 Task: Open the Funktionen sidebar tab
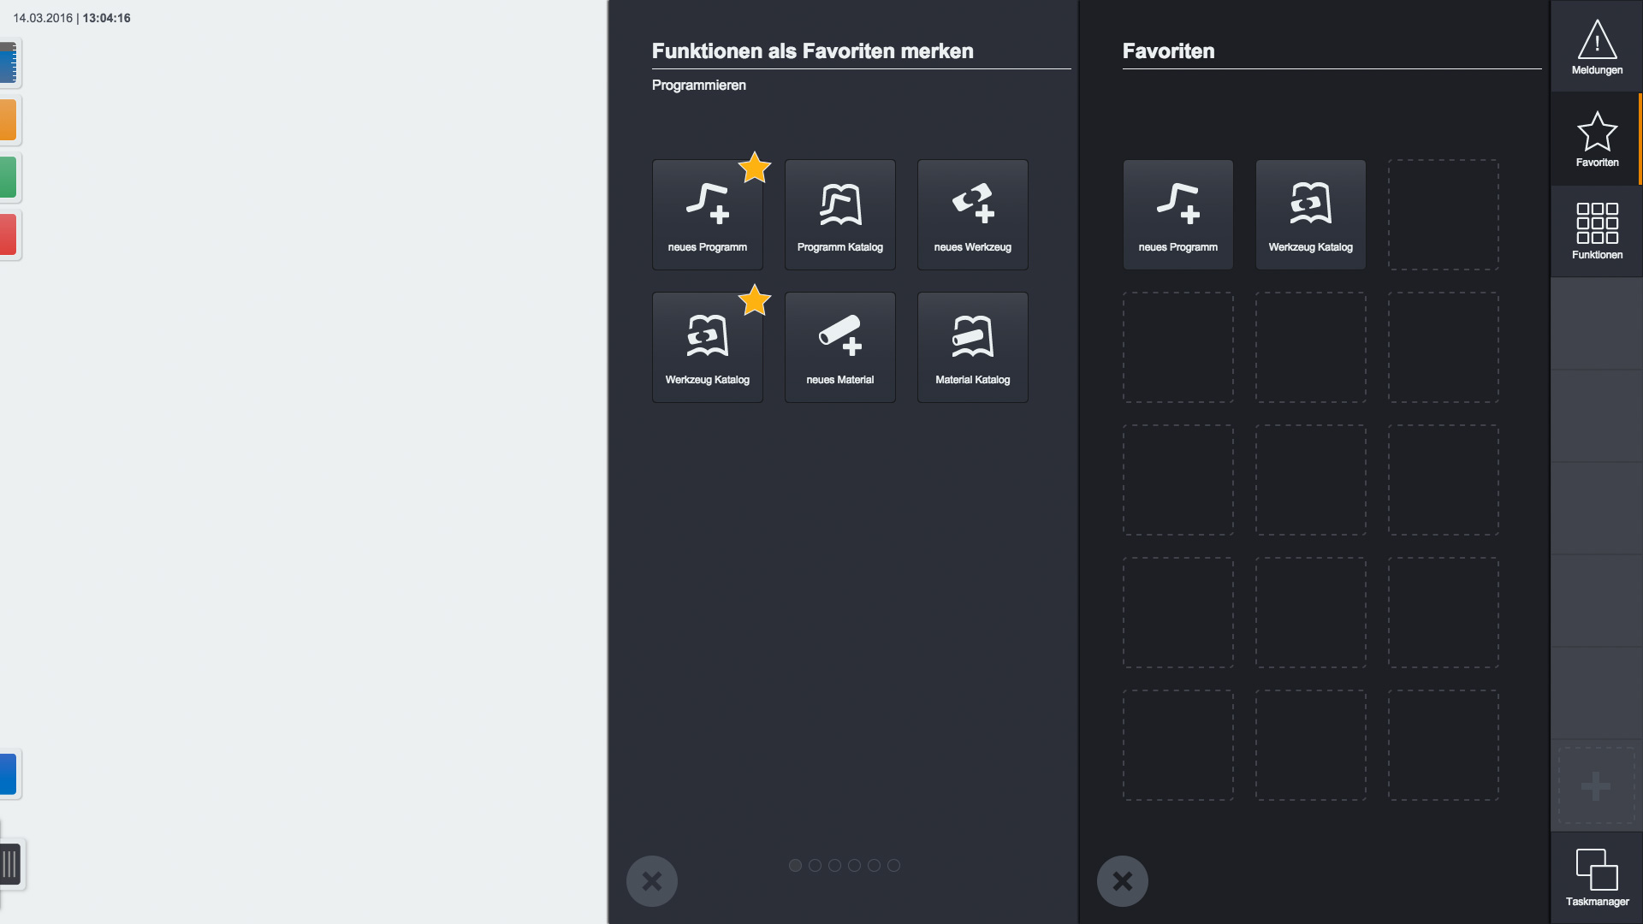(1597, 231)
